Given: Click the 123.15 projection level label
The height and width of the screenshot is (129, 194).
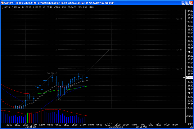Looking at the screenshot, I should click(x=179, y=69).
